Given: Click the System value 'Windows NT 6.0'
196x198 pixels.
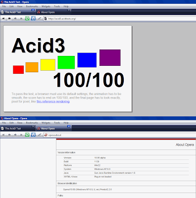Looking at the screenshot, I should (x=102, y=169).
